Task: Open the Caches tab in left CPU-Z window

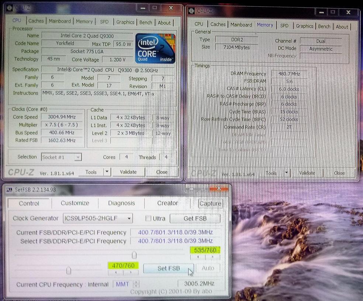Action: coord(36,21)
